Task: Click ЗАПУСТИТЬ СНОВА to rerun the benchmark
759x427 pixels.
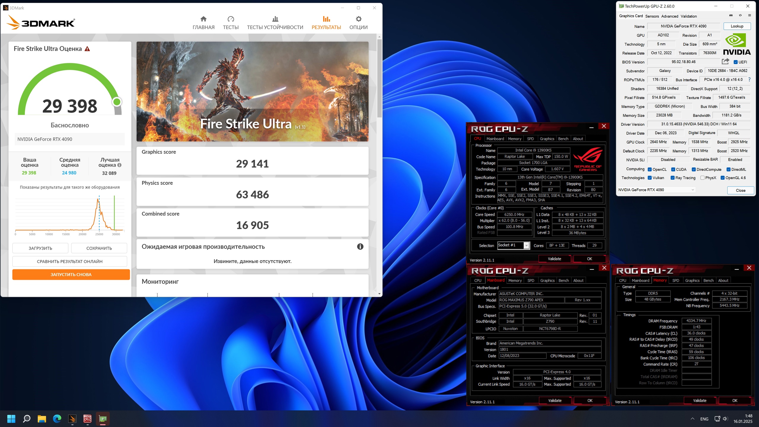Action: point(71,274)
